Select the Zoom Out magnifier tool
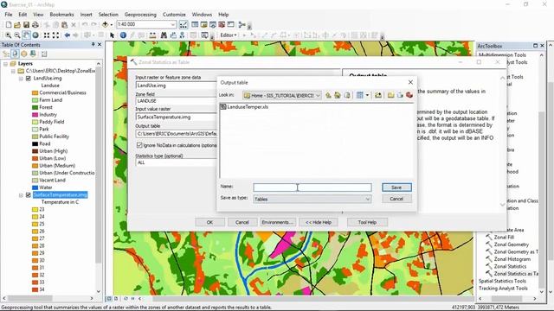Viewport: 554px width, 311px height. 17,35
